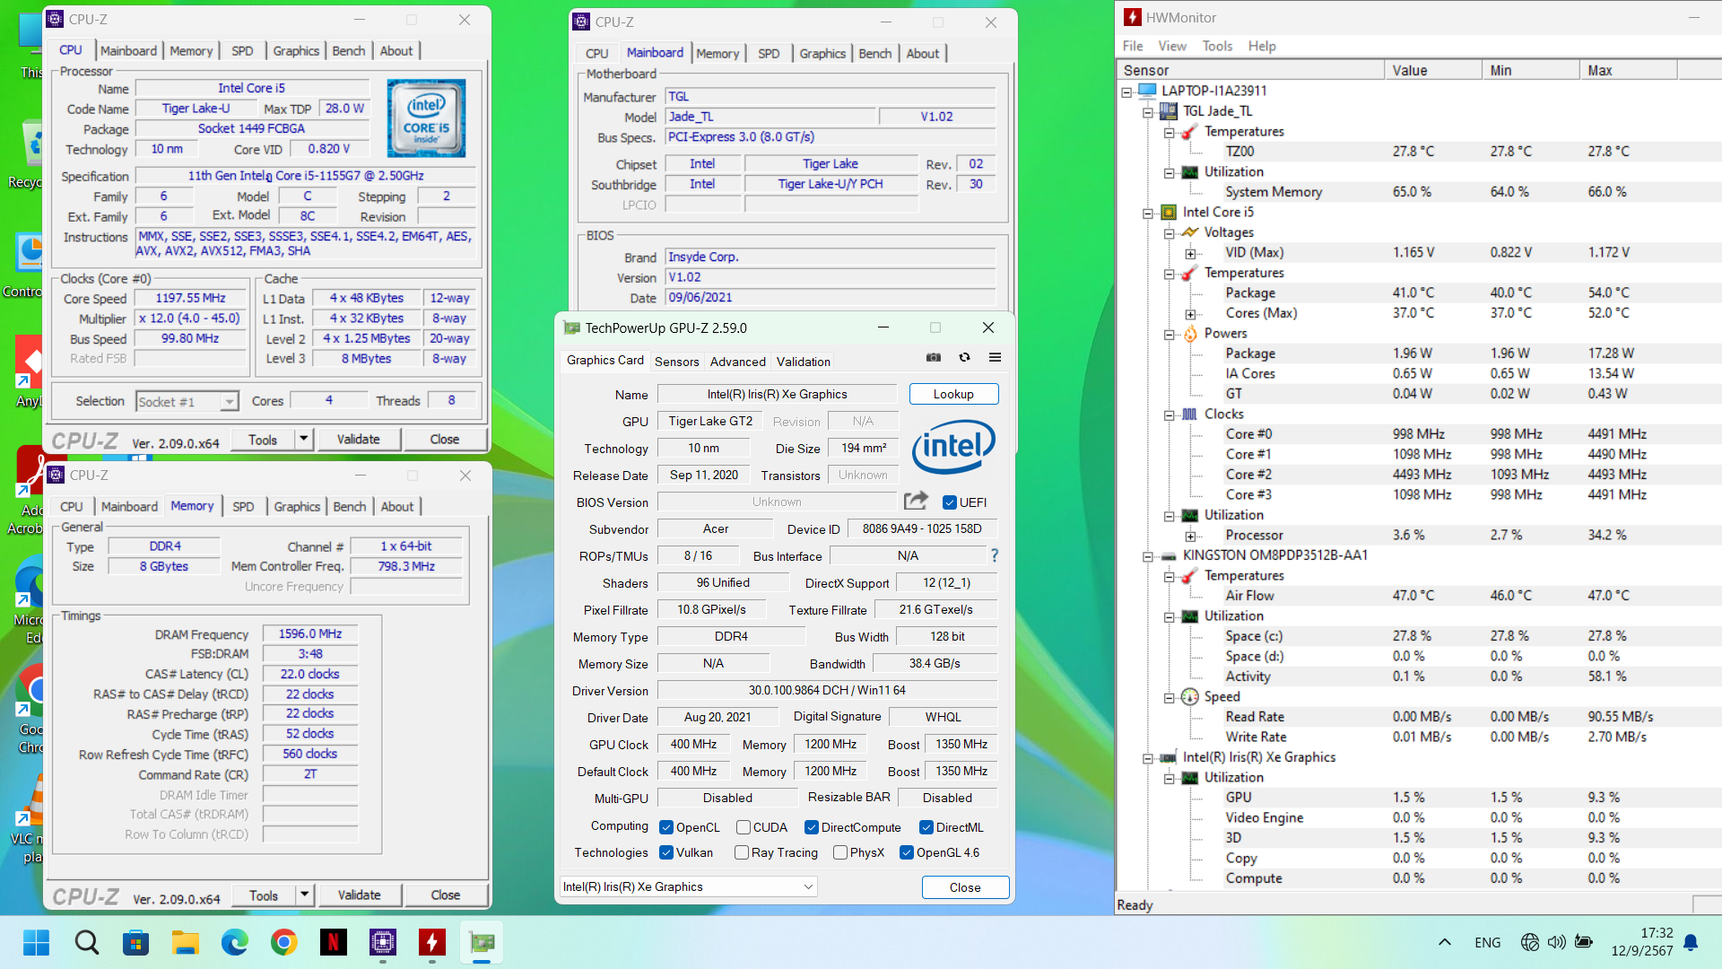Toggle the PhysX checkbox
Viewport: 1722px width, 969px height.
840,852
